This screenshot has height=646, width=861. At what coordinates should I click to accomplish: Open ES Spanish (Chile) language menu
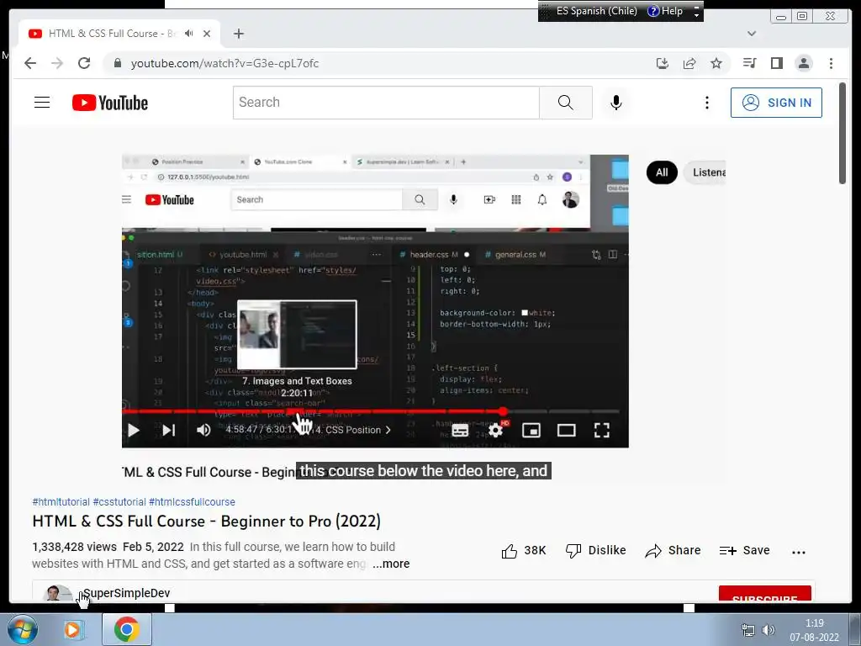[596, 11]
